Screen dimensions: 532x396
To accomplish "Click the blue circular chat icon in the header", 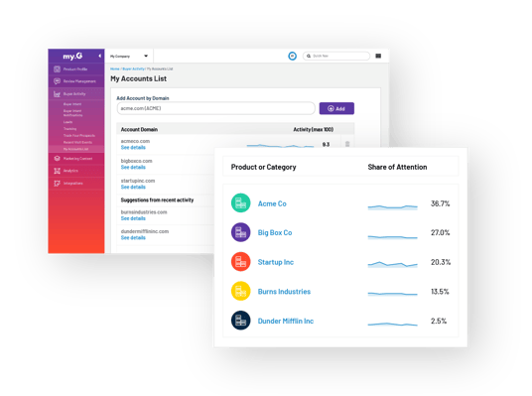I will (292, 56).
